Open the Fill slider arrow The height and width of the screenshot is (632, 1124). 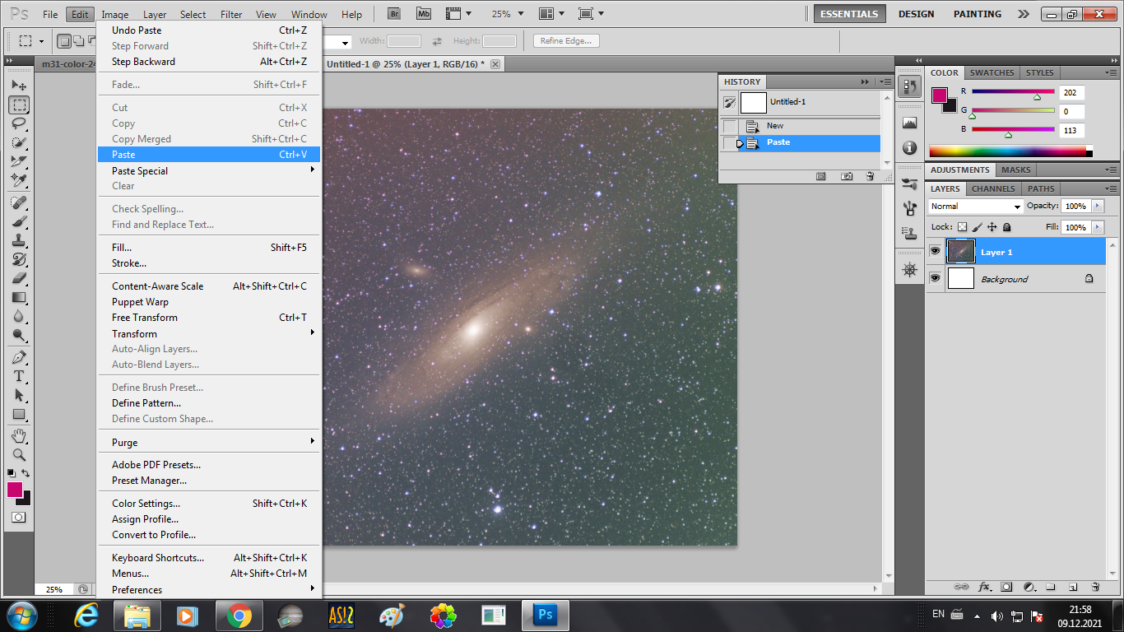(1097, 227)
